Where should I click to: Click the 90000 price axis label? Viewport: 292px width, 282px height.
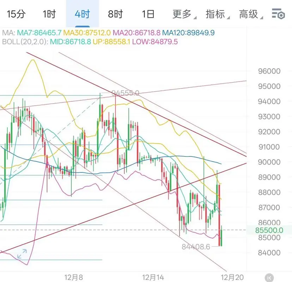coord(269,162)
